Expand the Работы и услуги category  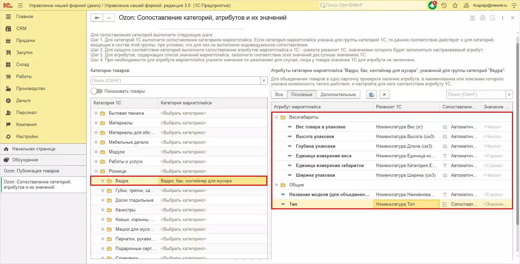96,162
